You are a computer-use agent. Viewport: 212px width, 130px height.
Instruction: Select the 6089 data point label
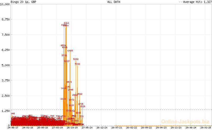tap(70, 51)
